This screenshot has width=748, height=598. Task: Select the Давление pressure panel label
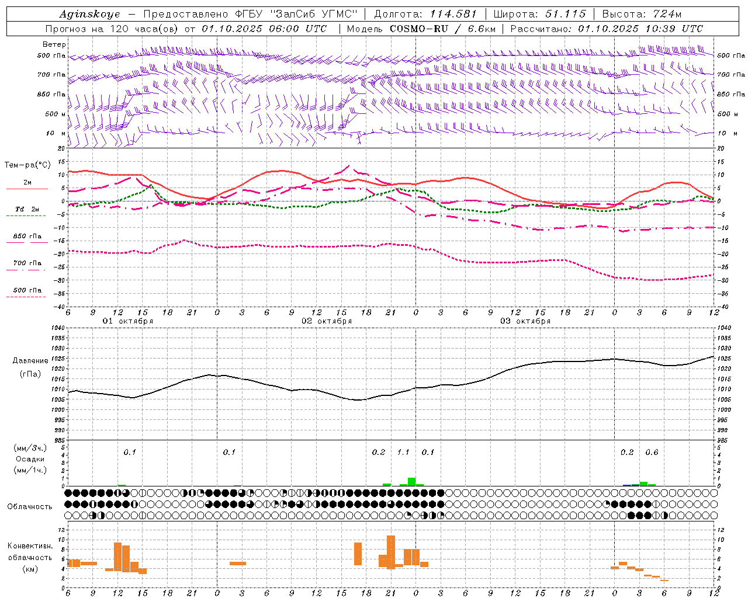[x=30, y=361]
